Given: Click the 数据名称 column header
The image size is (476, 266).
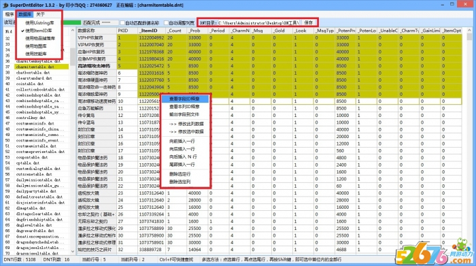Looking at the screenshot, I should 97,31.
